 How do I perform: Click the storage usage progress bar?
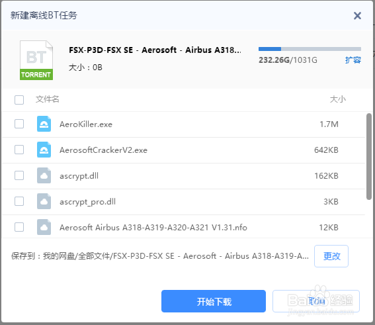[310, 49]
